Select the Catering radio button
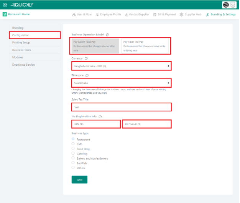The height and width of the screenshot is (203, 240). click(73, 153)
